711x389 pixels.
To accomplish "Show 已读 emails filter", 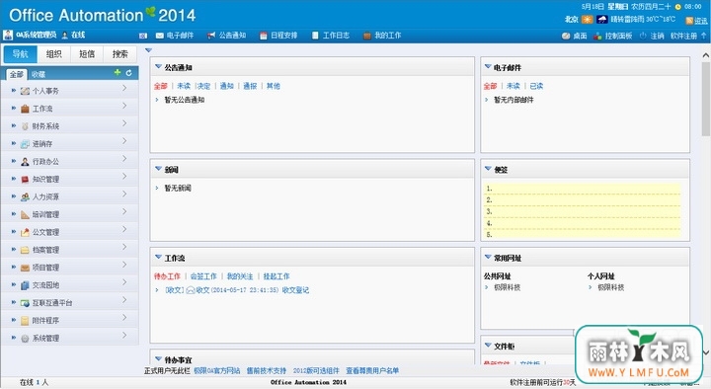I will pyautogui.click(x=536, y=86).
